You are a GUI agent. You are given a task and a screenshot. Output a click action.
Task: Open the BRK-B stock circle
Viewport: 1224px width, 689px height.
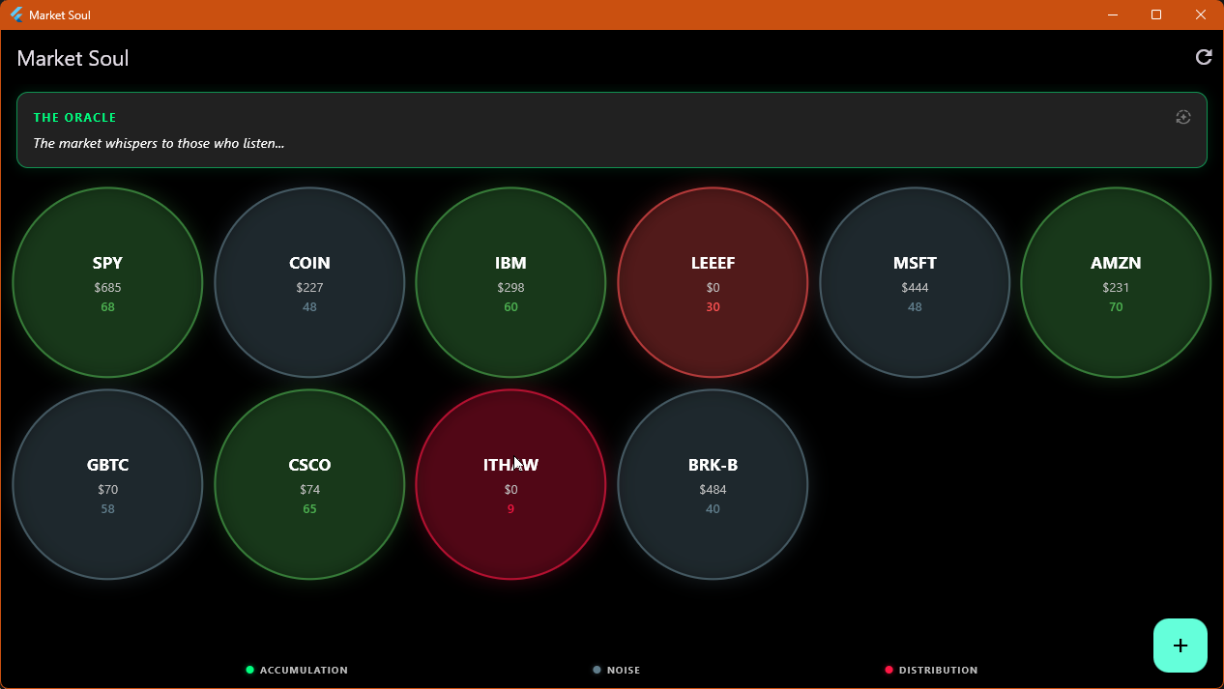[x=713, y=484]
